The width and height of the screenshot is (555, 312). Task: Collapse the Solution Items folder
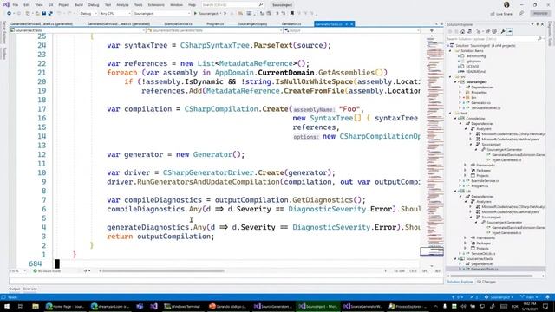tap(451, 51)
